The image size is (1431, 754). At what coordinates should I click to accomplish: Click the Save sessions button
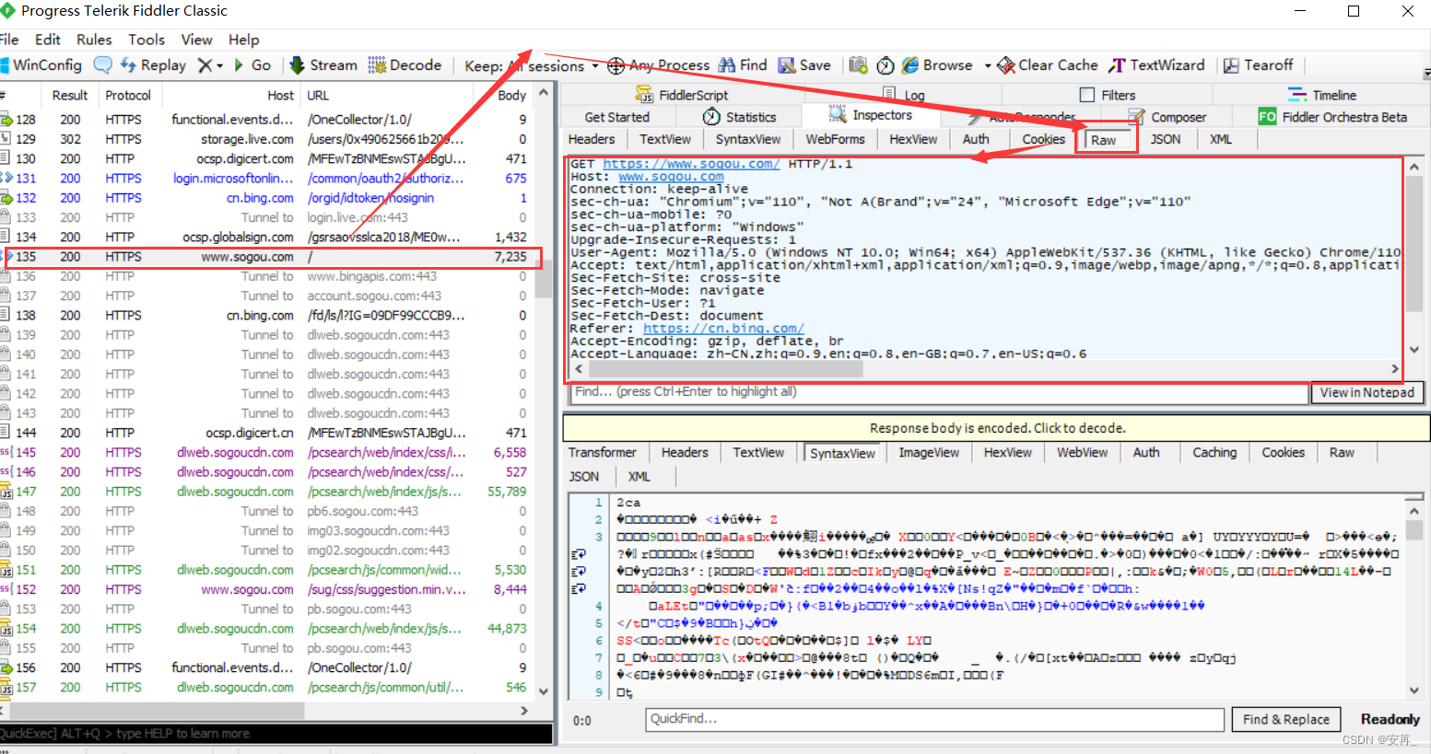tap(804, 65)
